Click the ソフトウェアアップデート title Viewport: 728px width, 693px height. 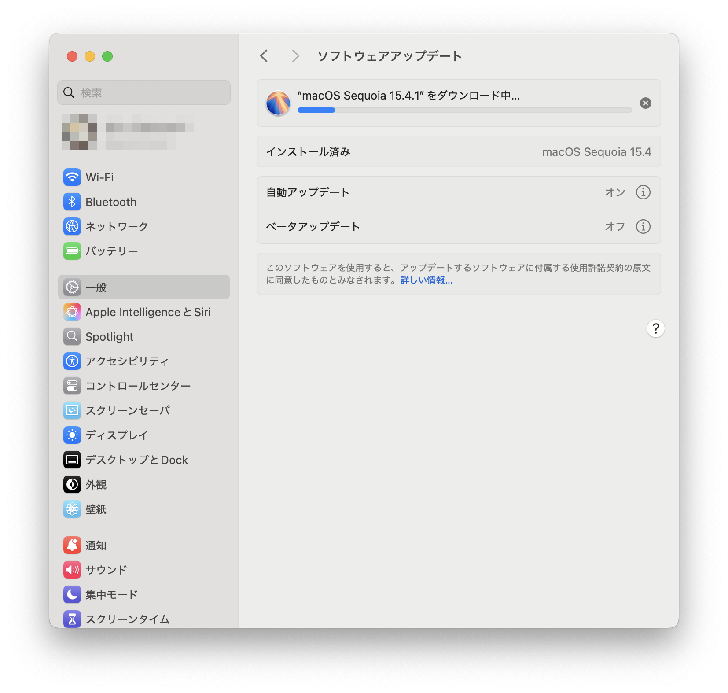pyautogui.click(x=390, y=56)
